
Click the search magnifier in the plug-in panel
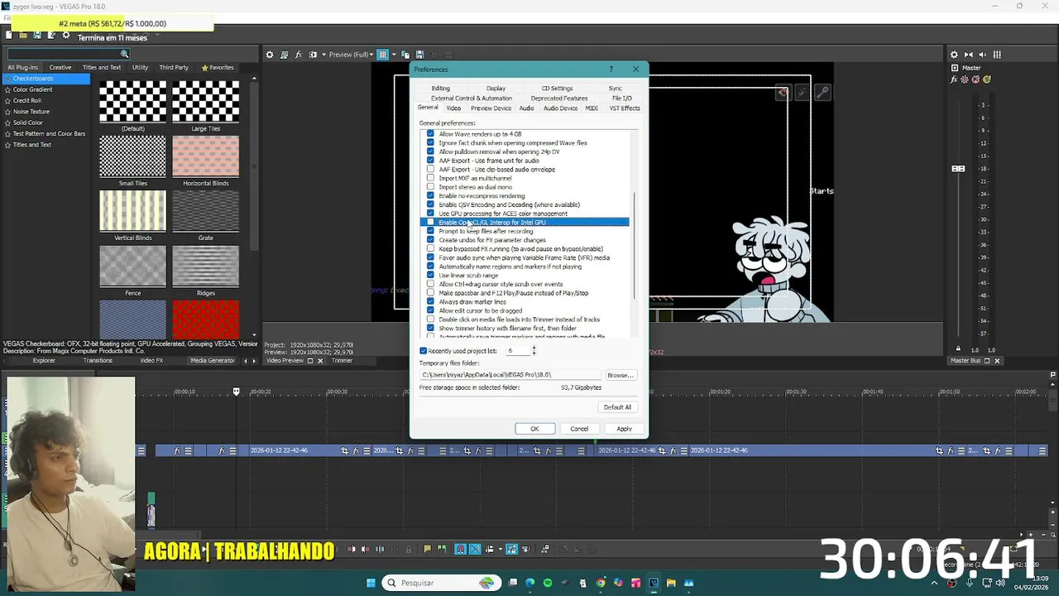pyautogui.click(x=125, y=55)
